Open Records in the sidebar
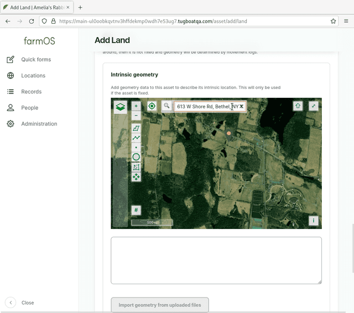 32,92
